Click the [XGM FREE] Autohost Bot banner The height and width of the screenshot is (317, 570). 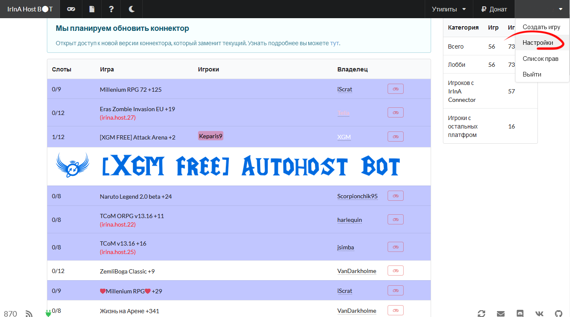coord(239,167)
